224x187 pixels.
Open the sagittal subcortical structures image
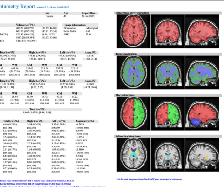click(x=202, y=155)
